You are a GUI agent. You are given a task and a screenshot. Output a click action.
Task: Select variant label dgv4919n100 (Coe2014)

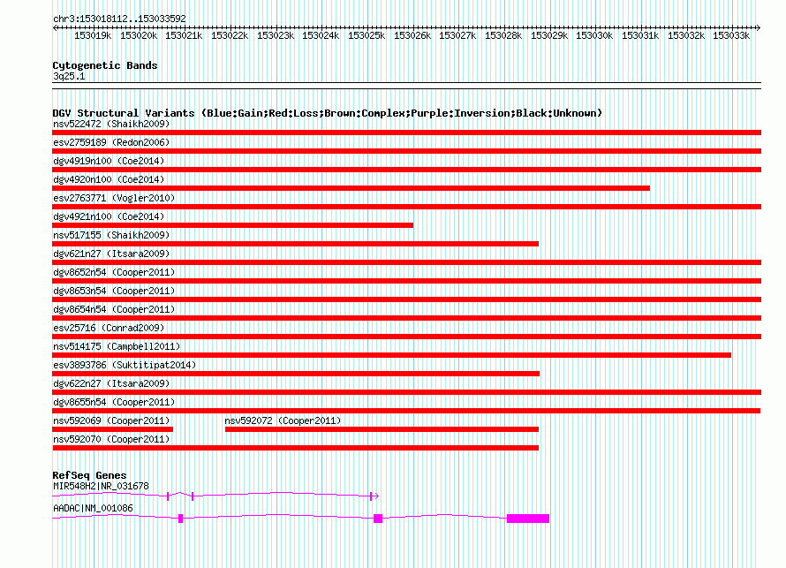109,161
